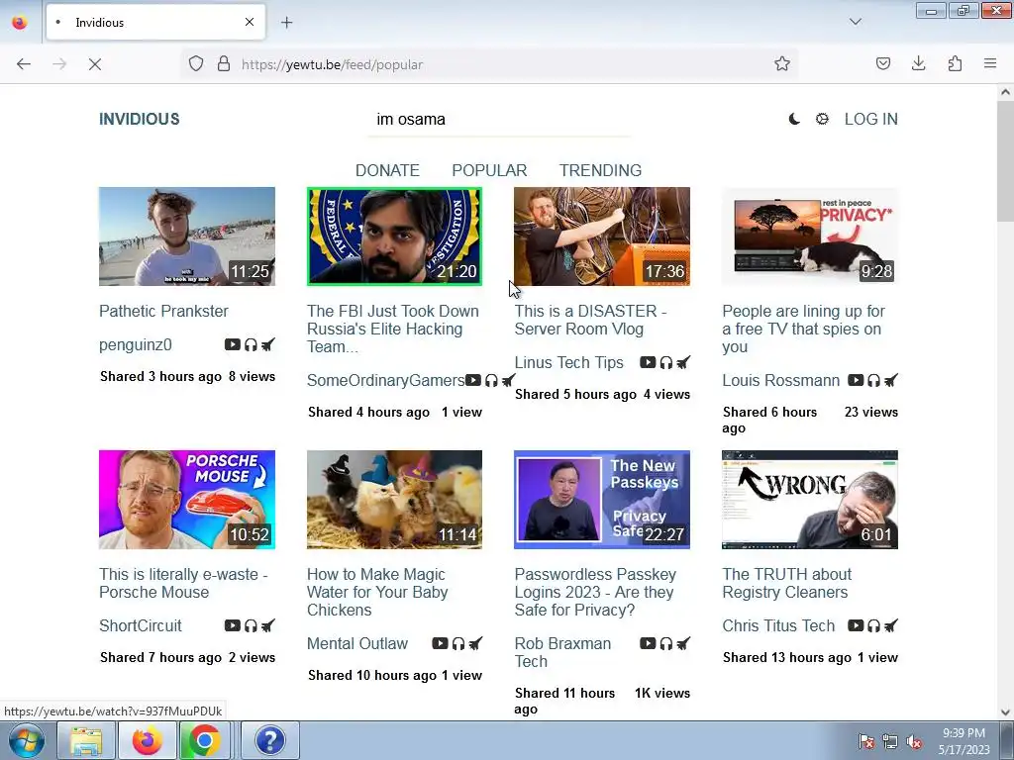Open Passwordless Passkey Logins 2023 title
The height and width of the screenshot is (760, 1014).
pos(595,592)
